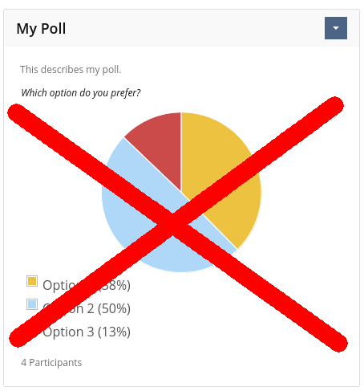Click the My Poll panel title
This screenshot has height=391, width=364.
tap(41, 29)
